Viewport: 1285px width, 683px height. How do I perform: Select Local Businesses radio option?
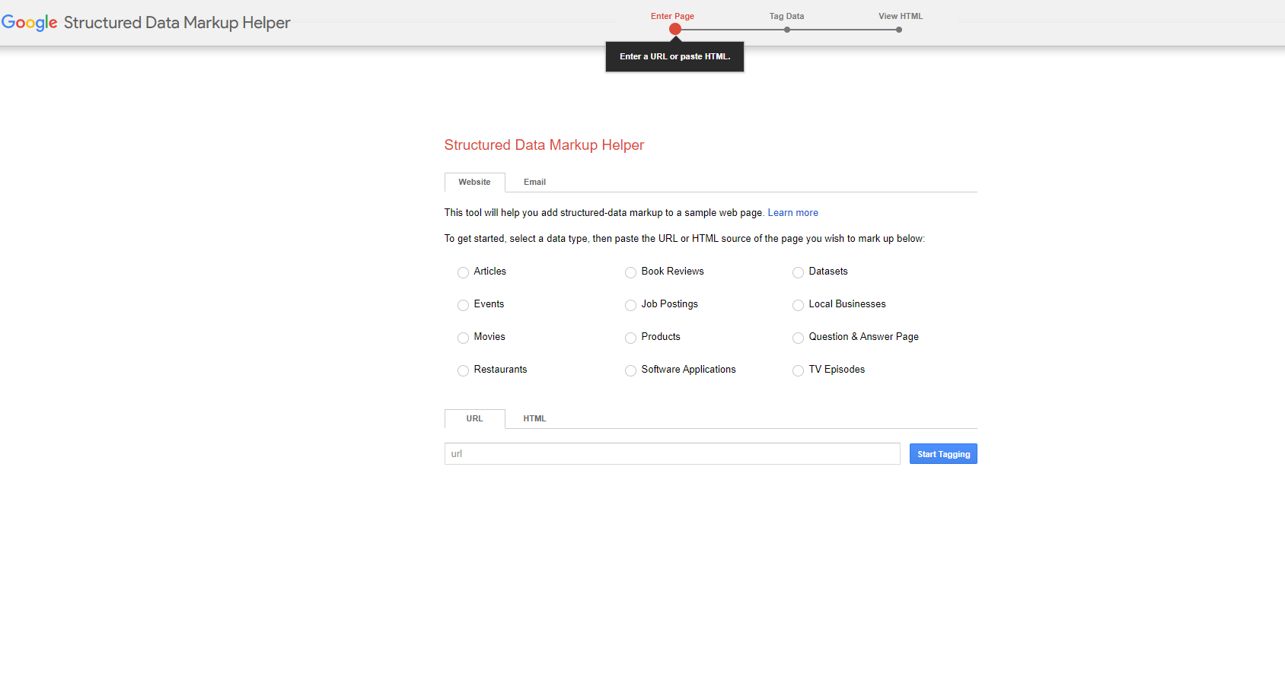click(798, 305)
